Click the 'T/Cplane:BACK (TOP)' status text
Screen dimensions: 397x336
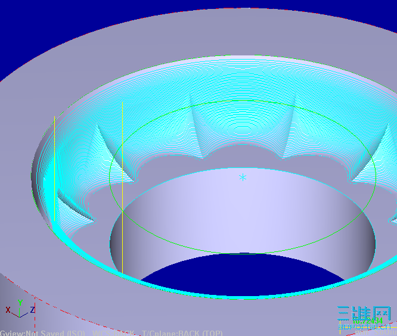182,333
